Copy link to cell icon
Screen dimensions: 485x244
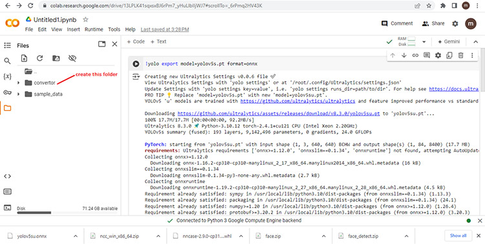(415, 56)
